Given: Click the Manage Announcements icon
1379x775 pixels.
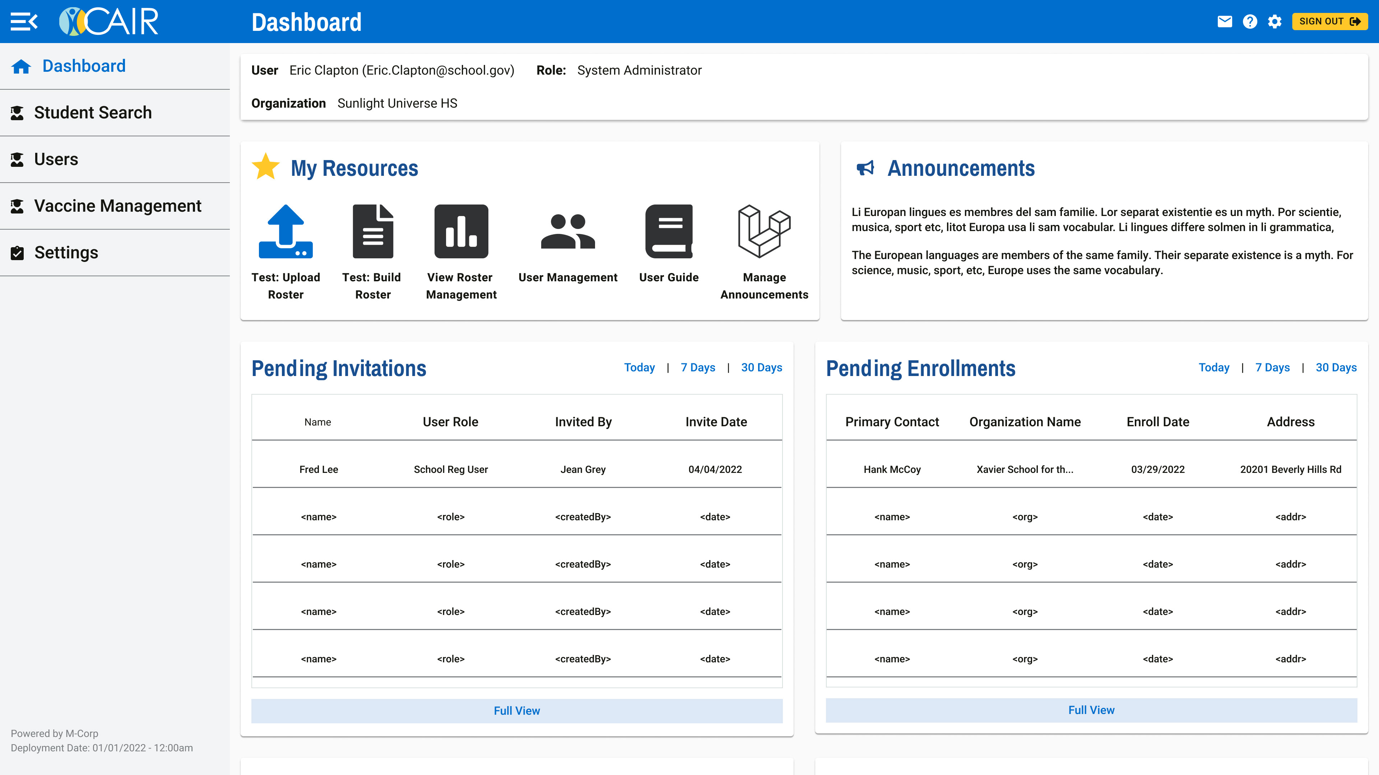Looking at the screenshot, I should click(764, 231).
